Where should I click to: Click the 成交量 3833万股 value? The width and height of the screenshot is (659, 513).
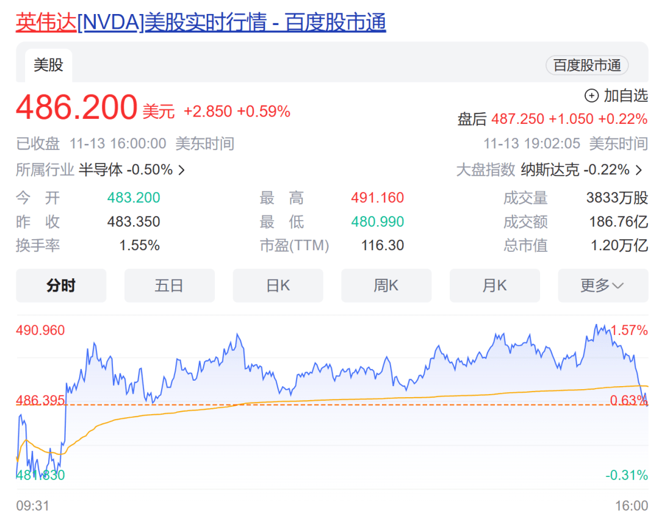[616, 198]
